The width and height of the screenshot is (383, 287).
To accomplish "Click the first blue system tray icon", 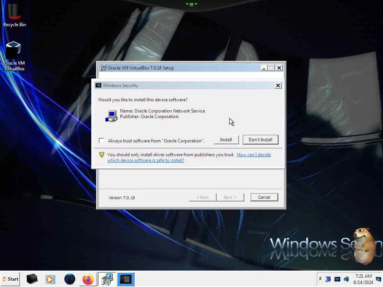I will (328, 279).
